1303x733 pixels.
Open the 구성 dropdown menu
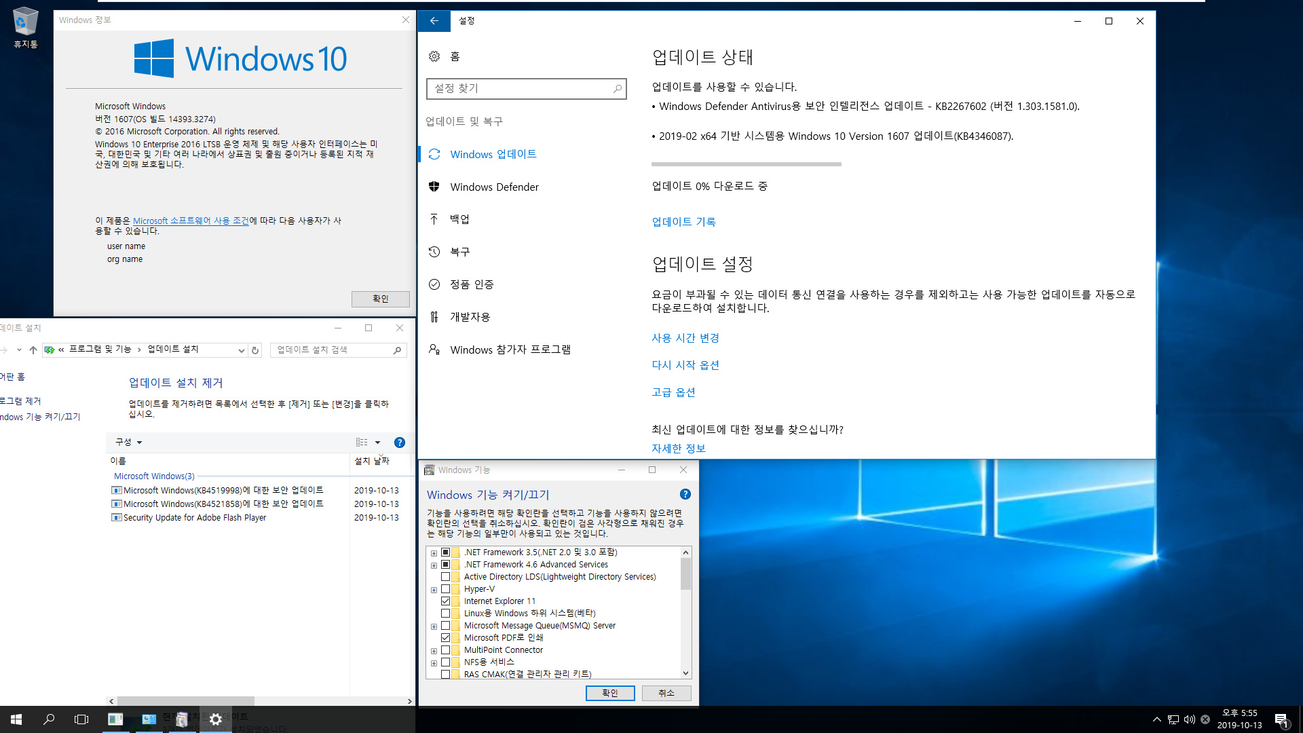[129, 443]
